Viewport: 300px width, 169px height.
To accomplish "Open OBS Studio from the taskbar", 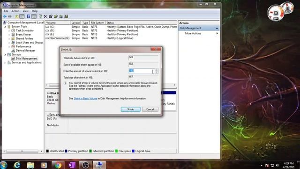I will [x=85, y=165].
